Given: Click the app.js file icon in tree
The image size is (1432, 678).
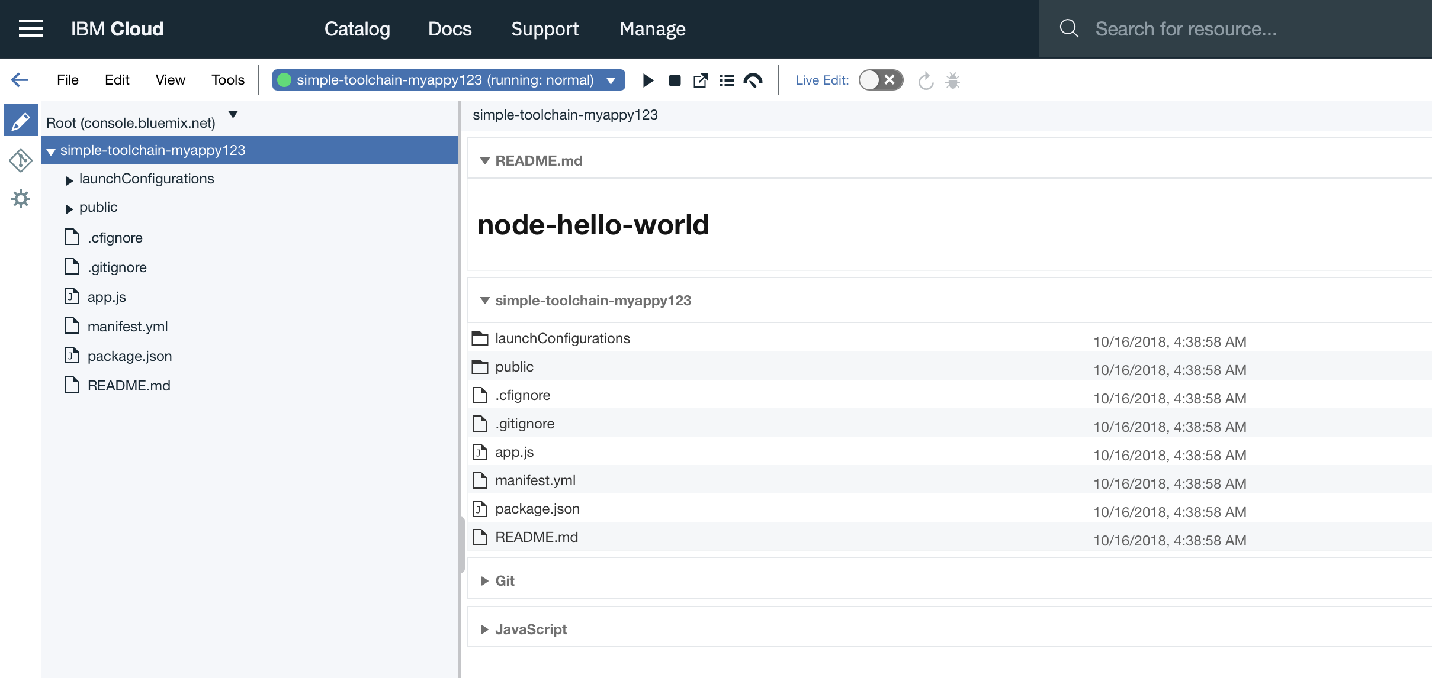Looking at the screenshot, I should click(x=72, y=296).
